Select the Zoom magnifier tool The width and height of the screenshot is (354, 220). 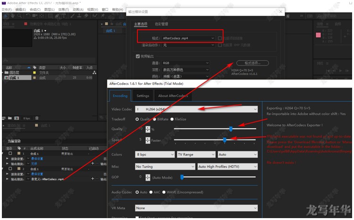click(x=19, y=16)
